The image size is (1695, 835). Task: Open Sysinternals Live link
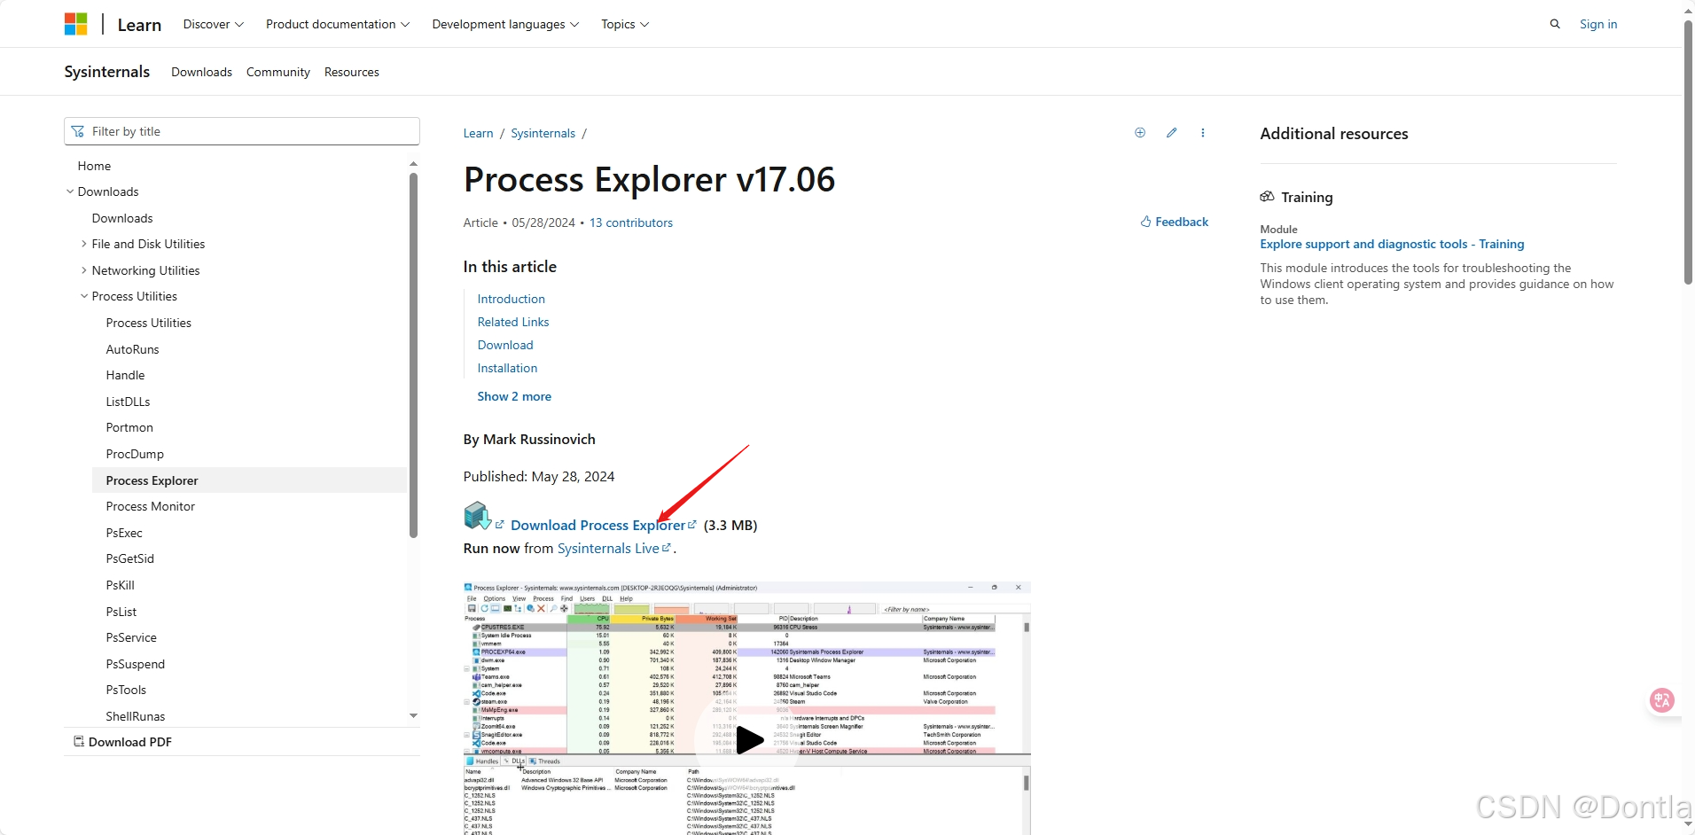(x=608, y=548)
